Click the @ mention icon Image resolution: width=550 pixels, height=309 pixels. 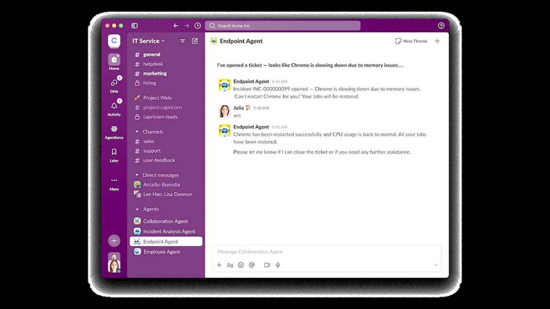(x=251, y=265)
